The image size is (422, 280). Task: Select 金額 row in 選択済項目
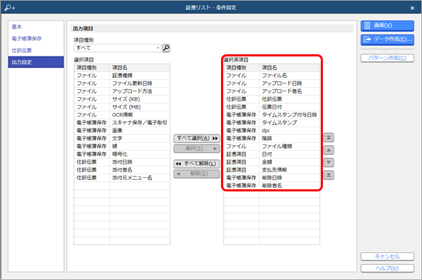coord(272,162)
